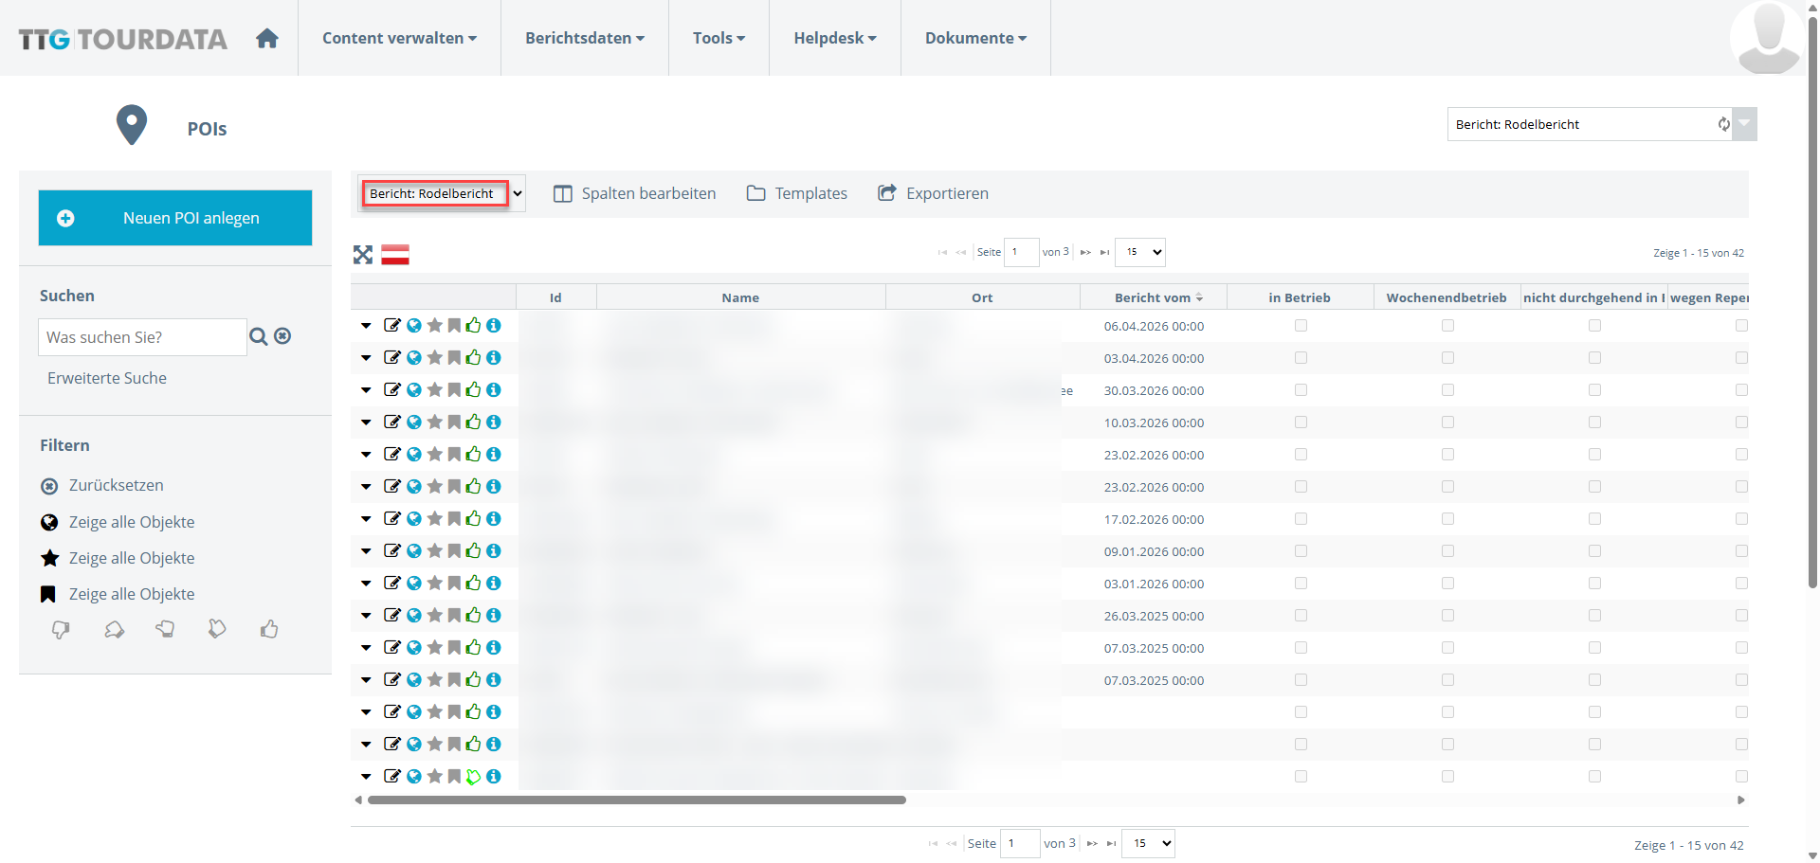Go to the home page icon

pos(267,38)
